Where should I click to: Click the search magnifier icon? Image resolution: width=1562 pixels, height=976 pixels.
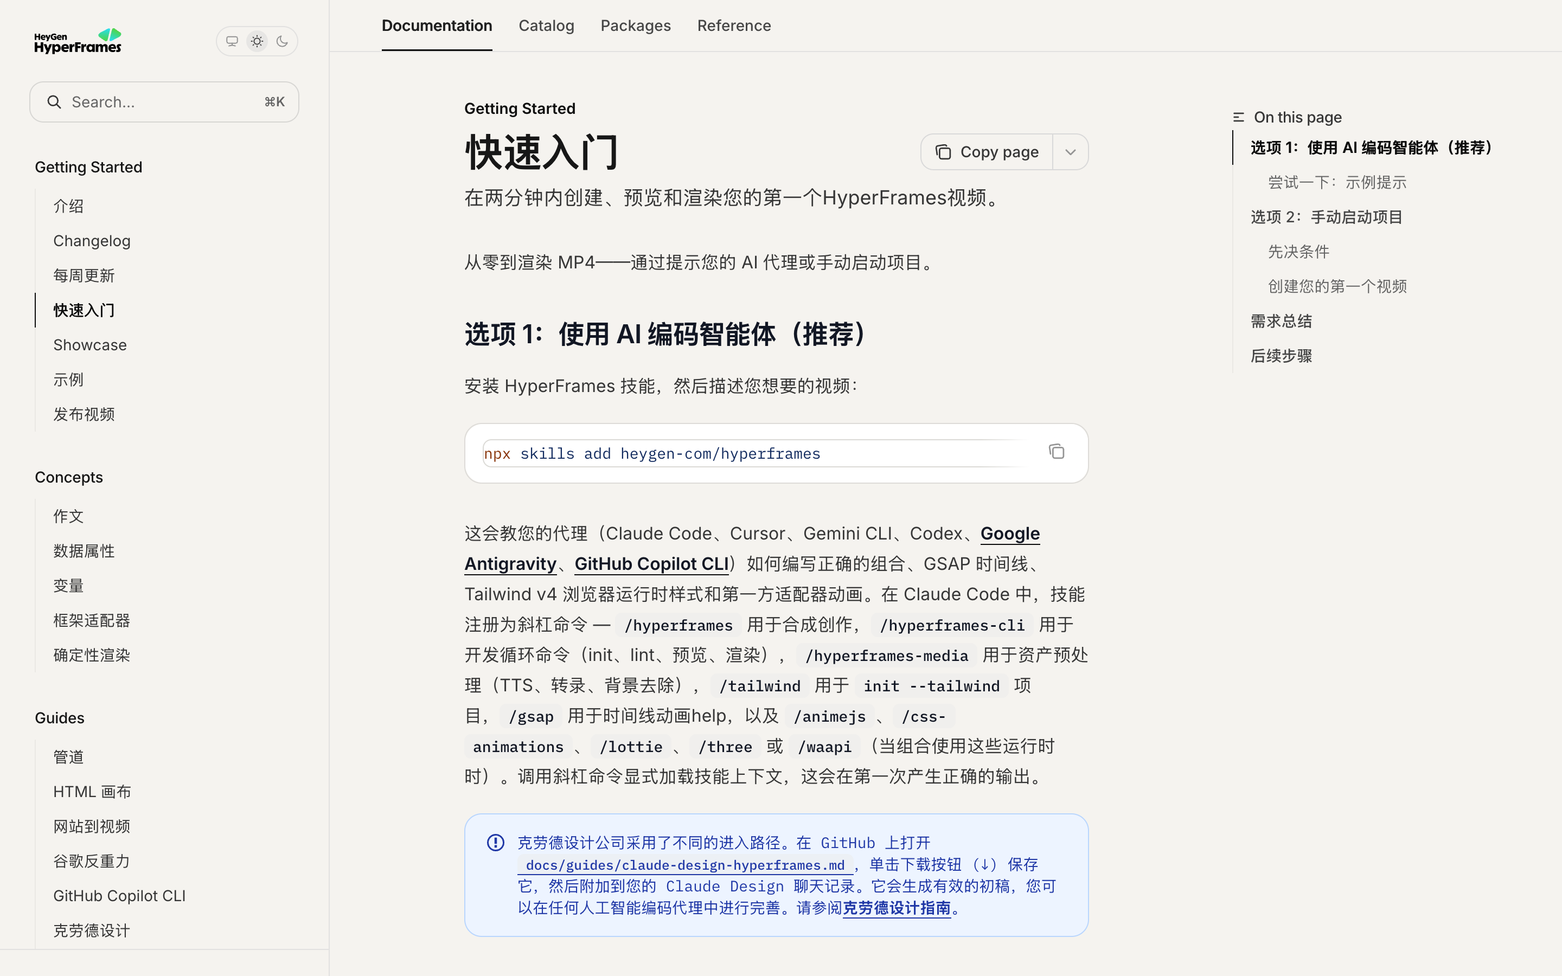click(54, 102)
